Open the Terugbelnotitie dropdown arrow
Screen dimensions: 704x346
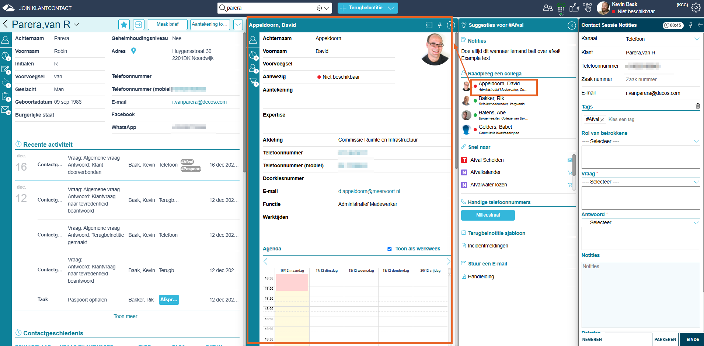tap(391, 8)
